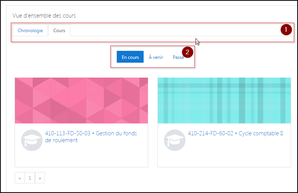Click graduation cap icon for Cycle comptable II
298x193 pixels.
pos(175,140)
